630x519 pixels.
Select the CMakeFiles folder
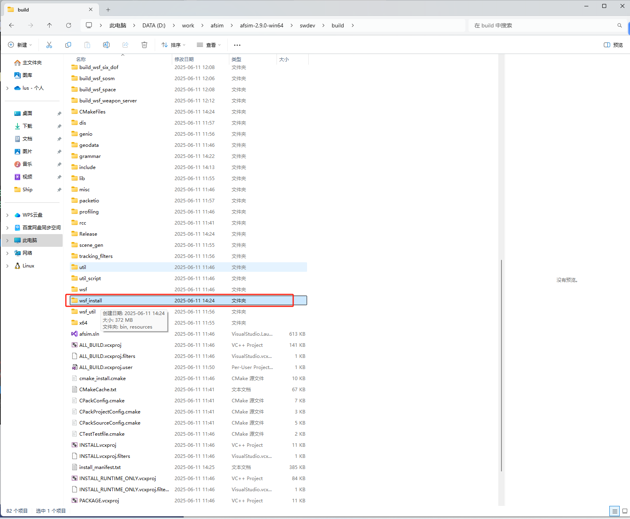188,111
